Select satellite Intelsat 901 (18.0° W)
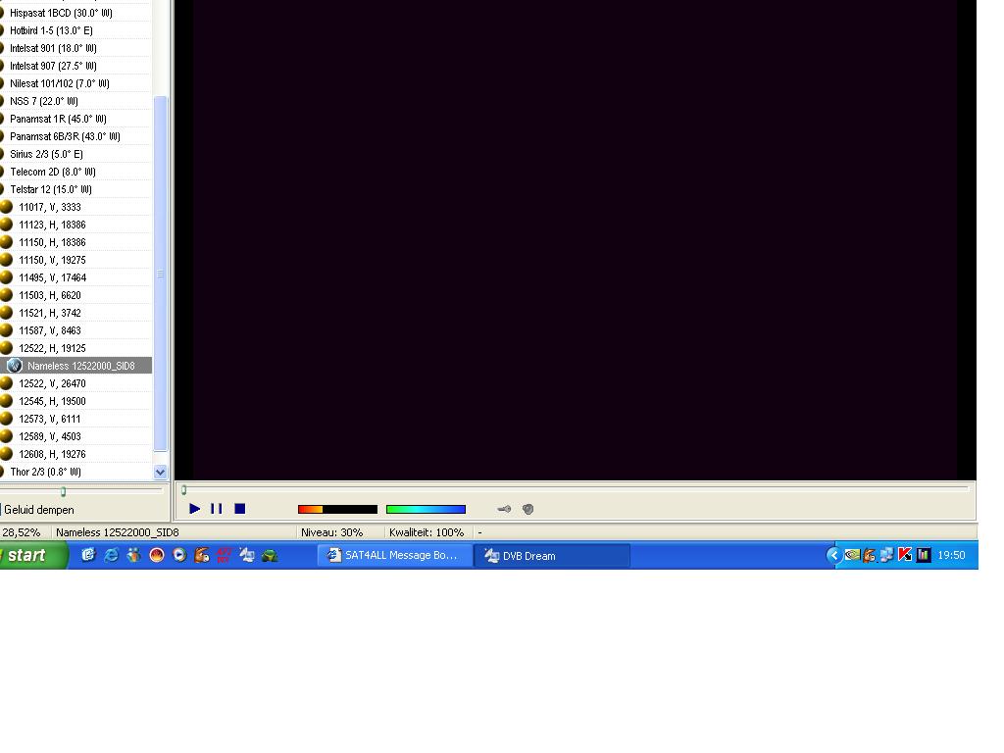 (x=53, y=48)
